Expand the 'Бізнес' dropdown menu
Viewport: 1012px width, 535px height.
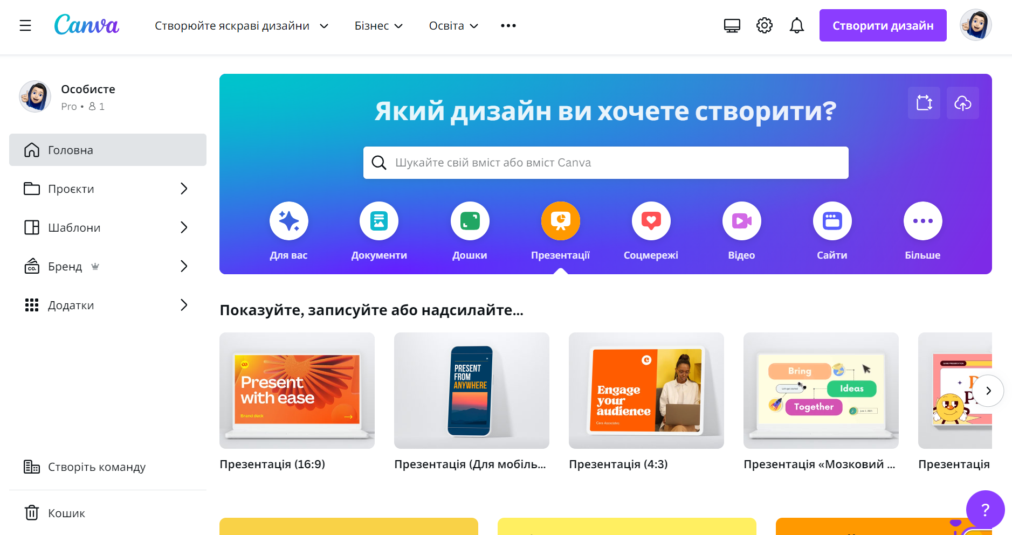[378, 26]
